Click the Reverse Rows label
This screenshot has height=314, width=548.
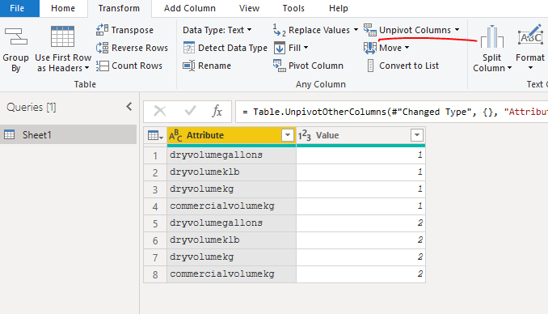point(140,48)
